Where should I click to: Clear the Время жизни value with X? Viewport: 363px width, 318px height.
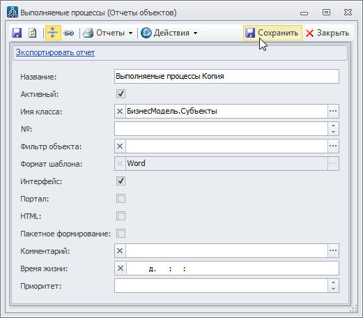pyautogui.click(x=121, y=268)
